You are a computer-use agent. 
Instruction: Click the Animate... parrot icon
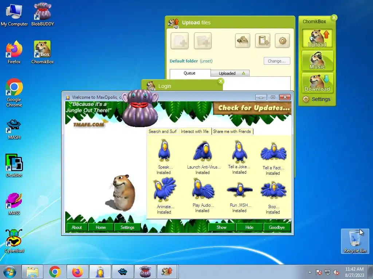click(x=164, y=190)
